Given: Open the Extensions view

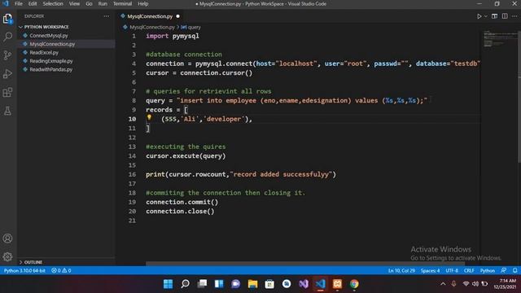Looking at the screenshot, I should [7, 92].
